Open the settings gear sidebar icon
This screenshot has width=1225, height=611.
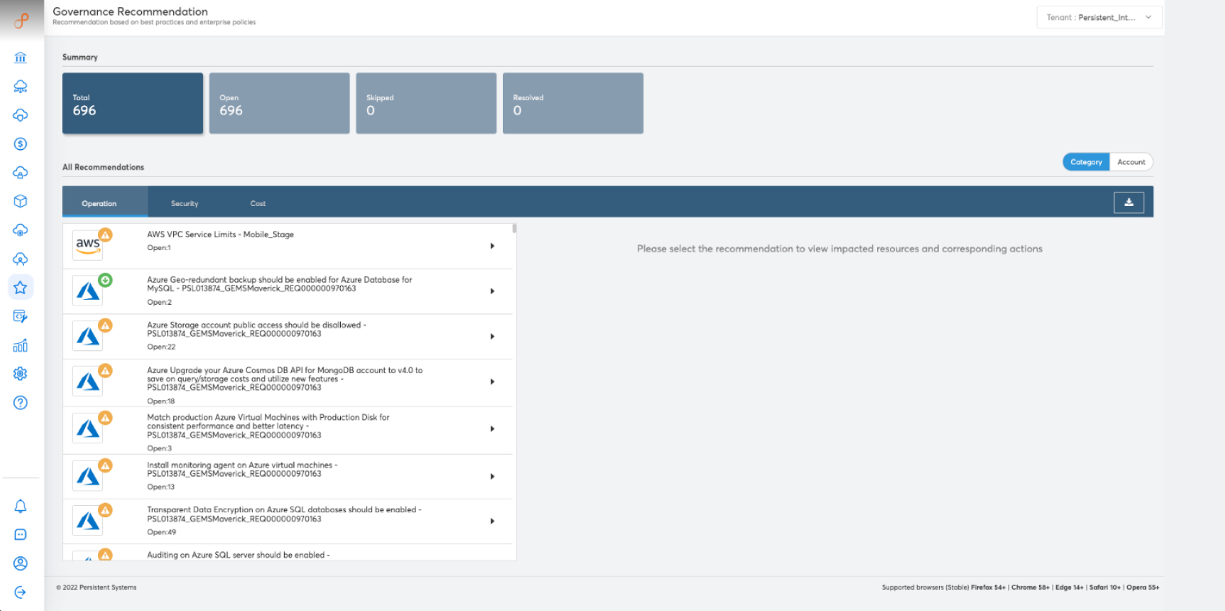[20, 374]
